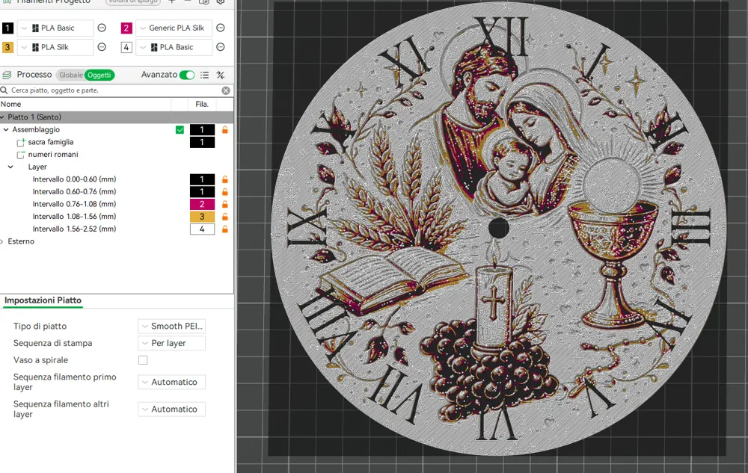The height and width of the screenshot is (473, 748).
Task: Click the compare presets arrows icon
Action: 221,75
